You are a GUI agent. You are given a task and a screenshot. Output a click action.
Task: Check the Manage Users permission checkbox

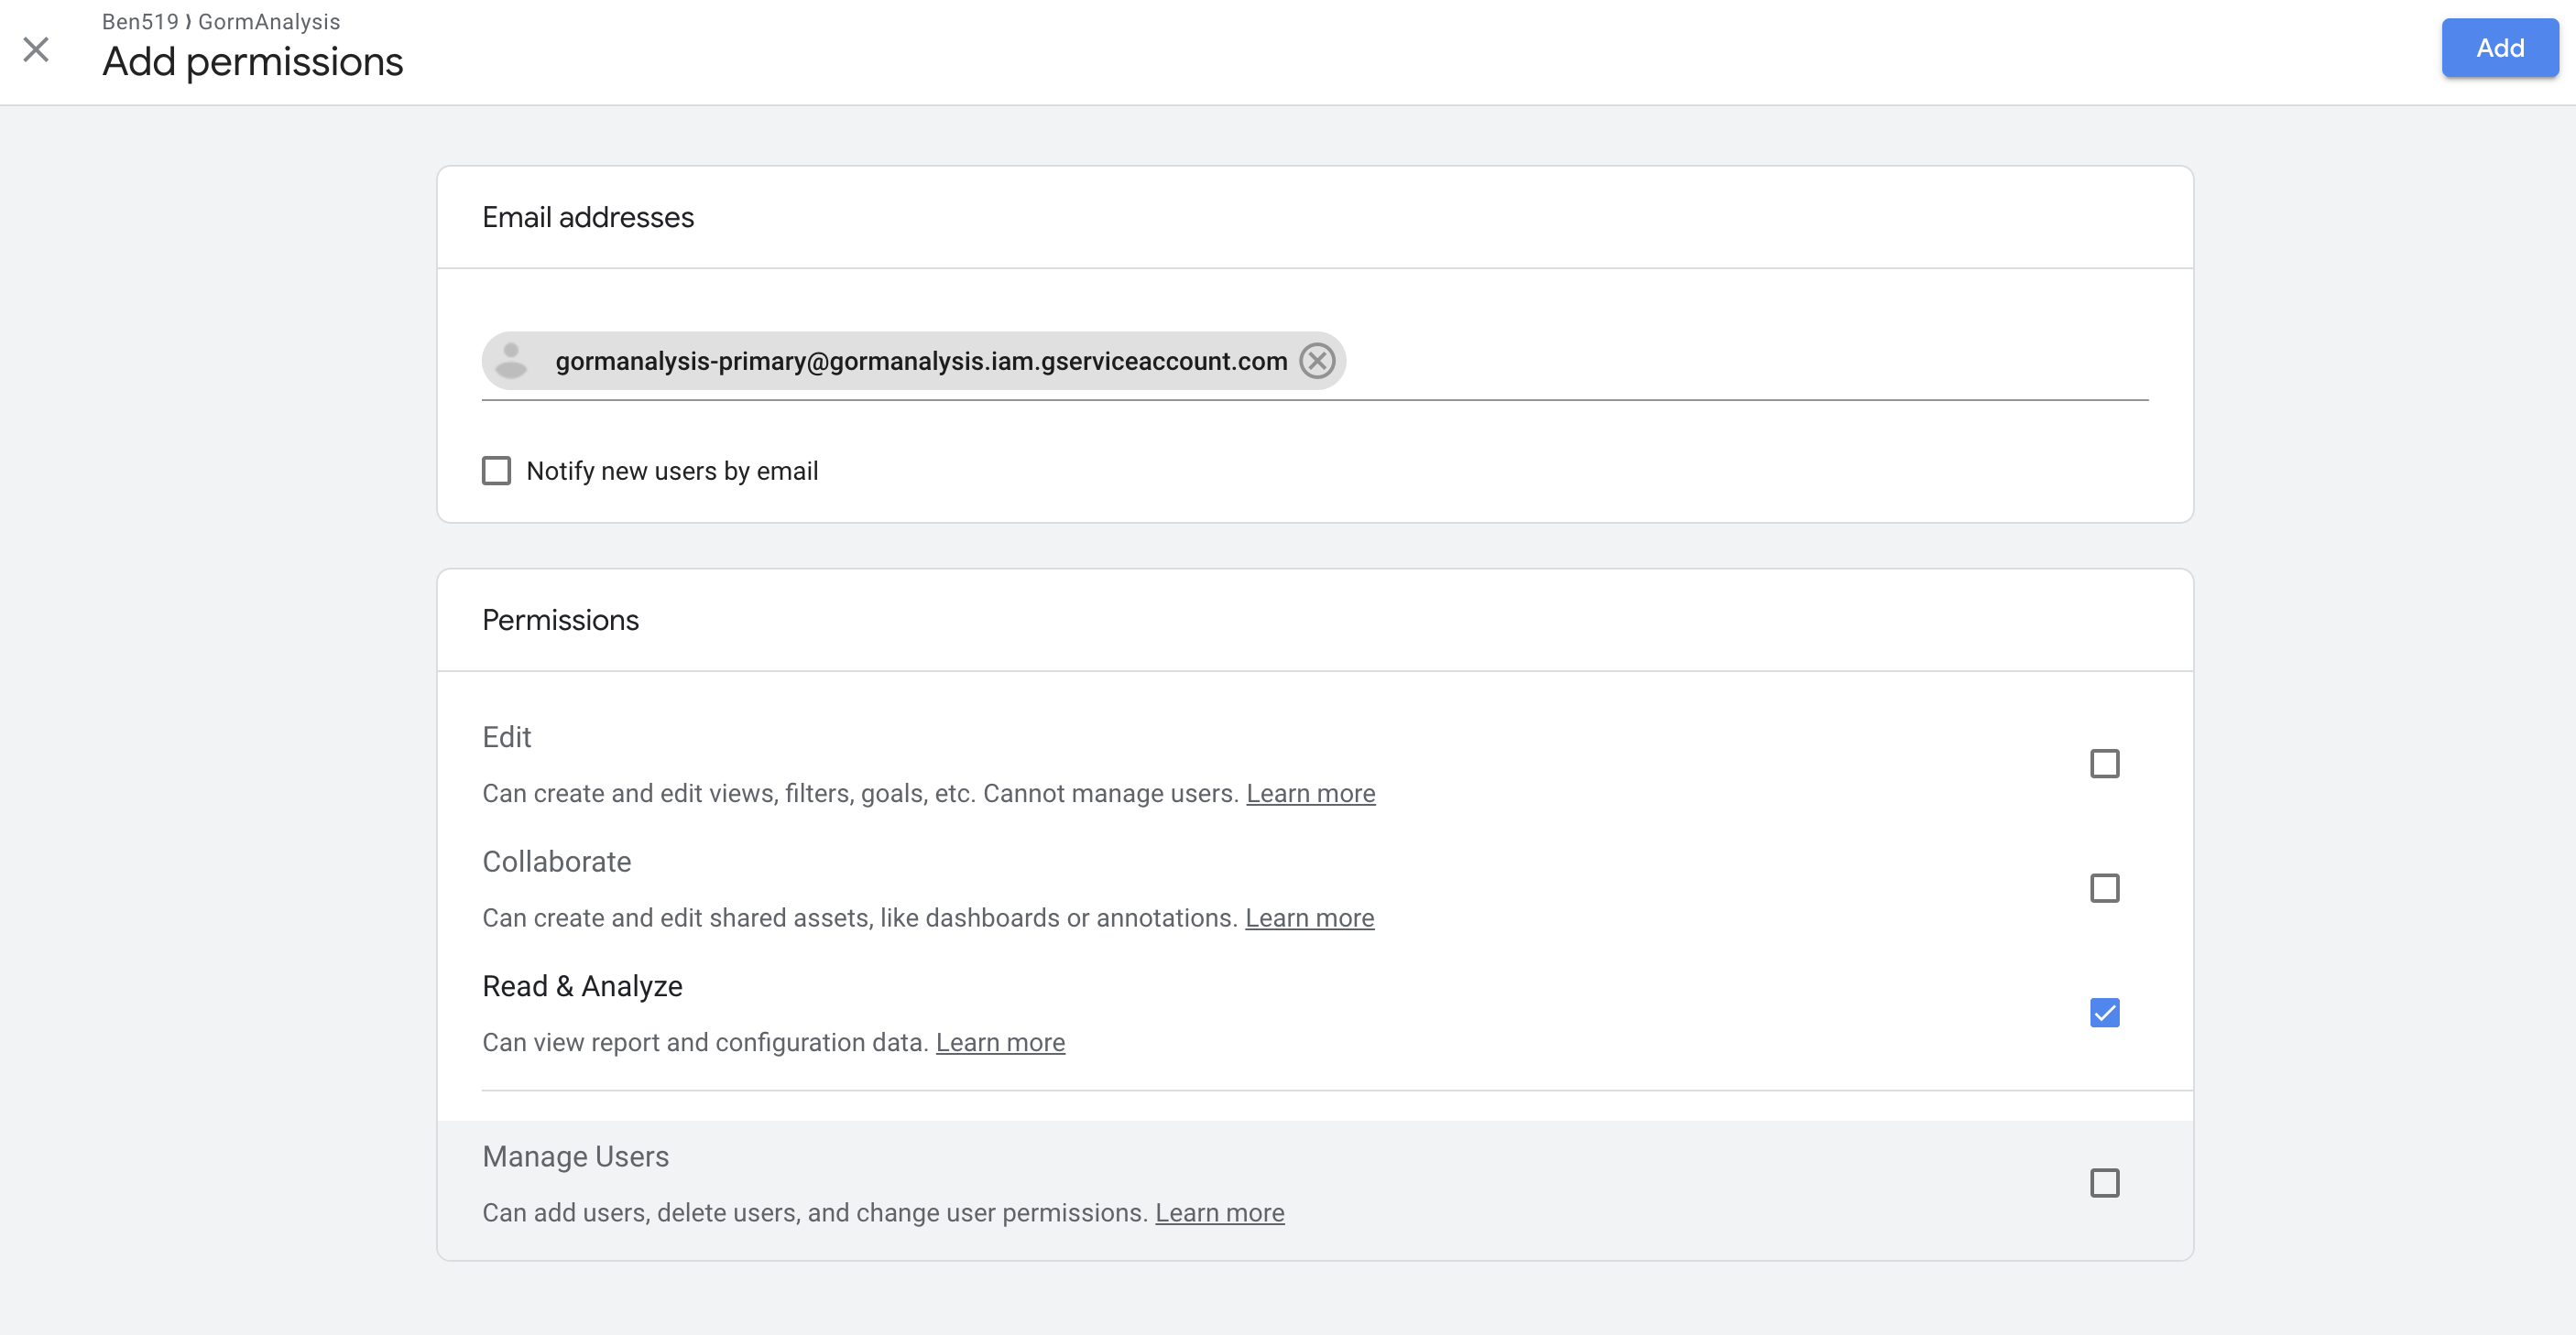[x=2105, y=1183]
